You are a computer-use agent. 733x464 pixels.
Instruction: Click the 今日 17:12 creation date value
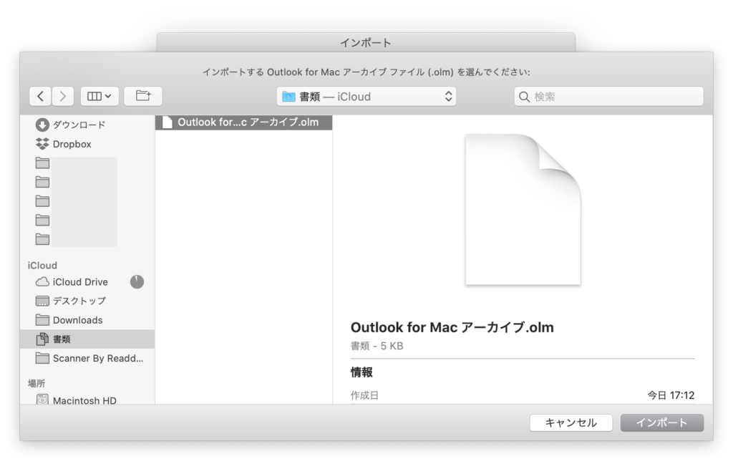(671, 396)
